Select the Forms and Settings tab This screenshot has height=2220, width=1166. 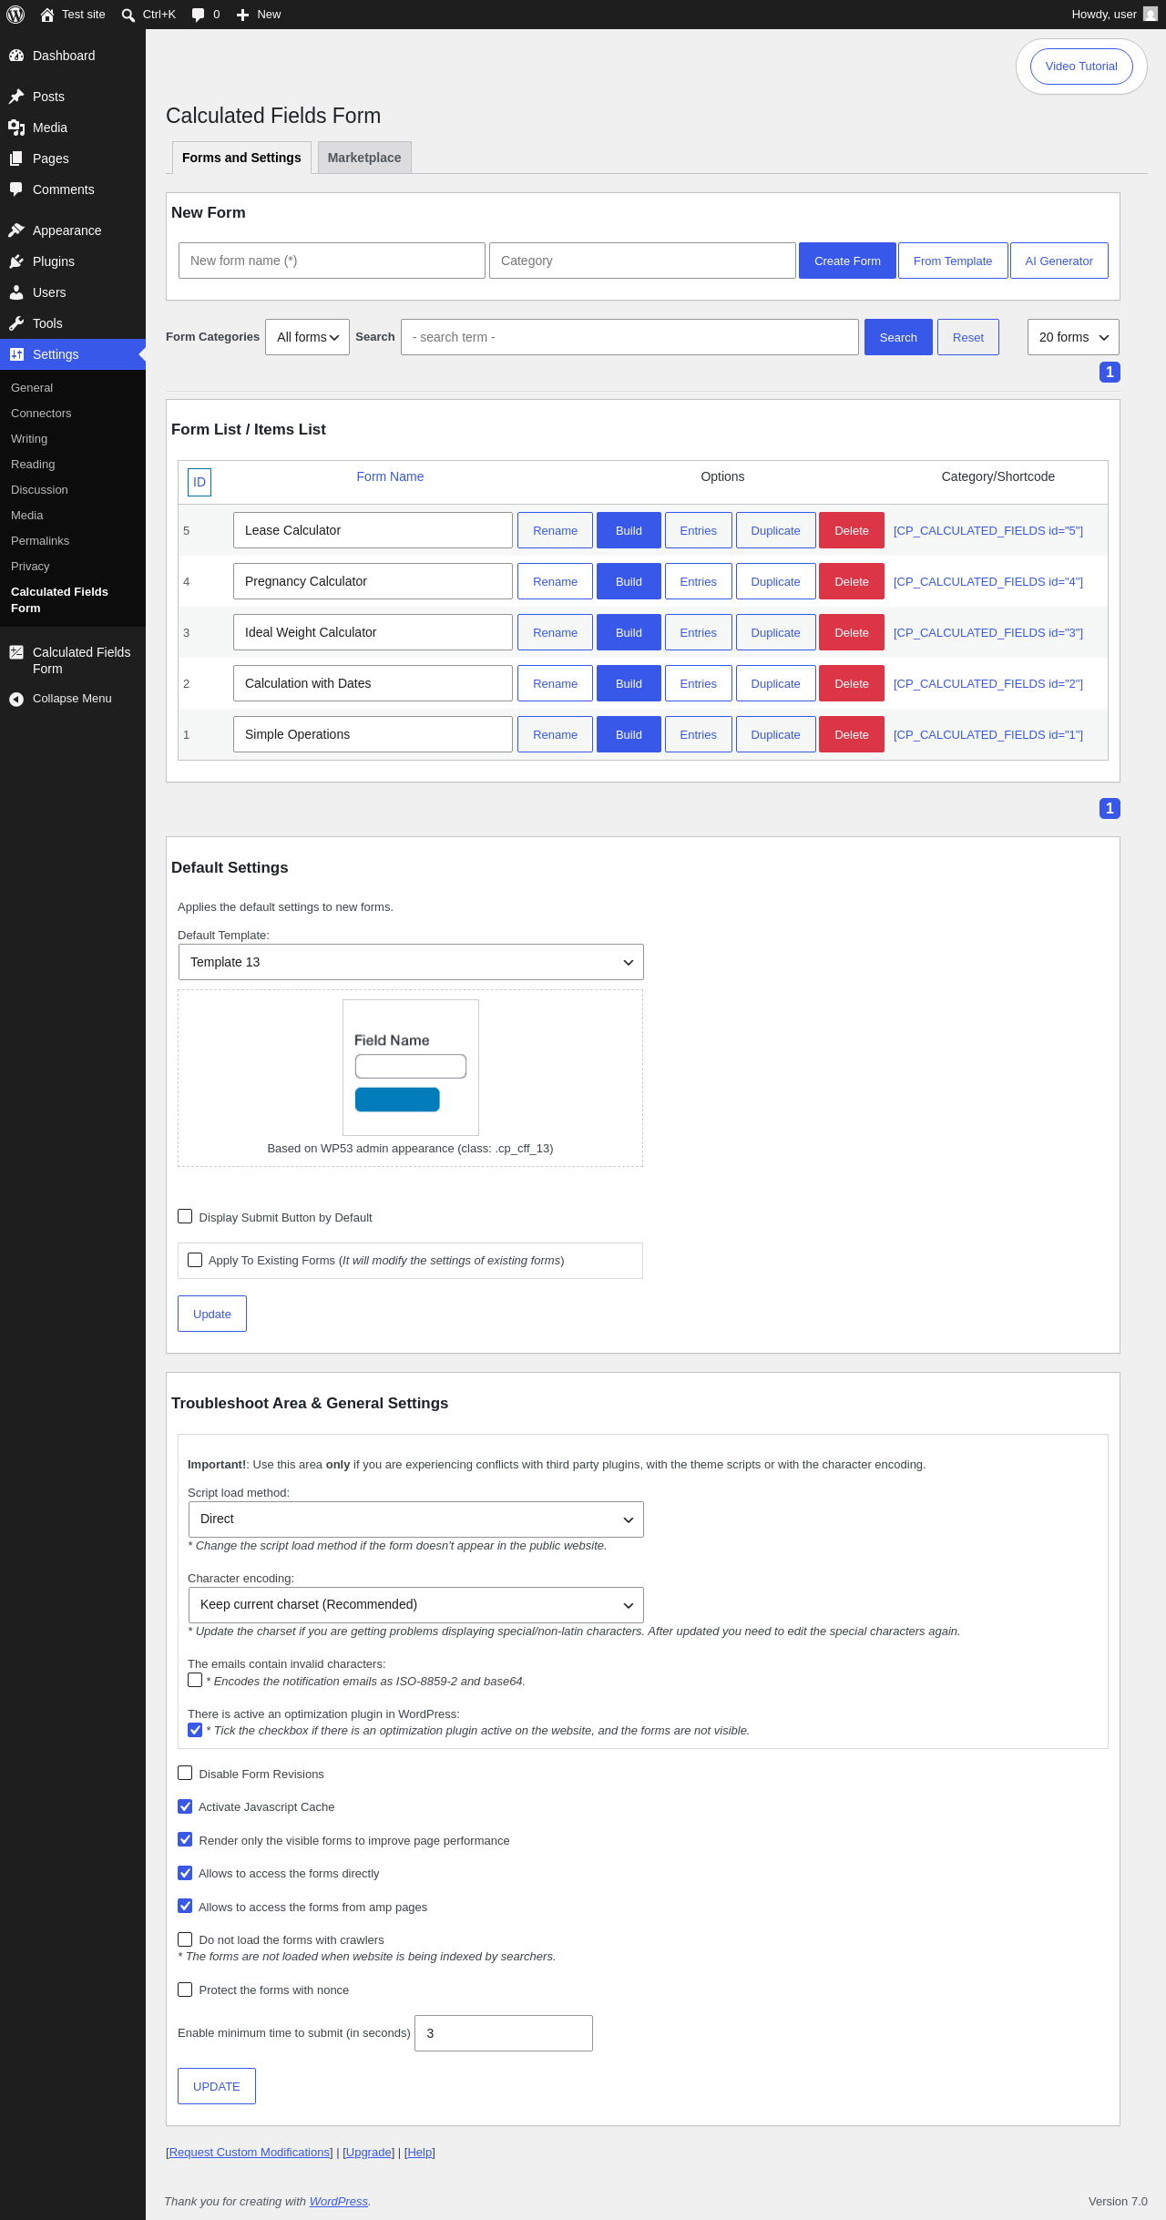241,158
